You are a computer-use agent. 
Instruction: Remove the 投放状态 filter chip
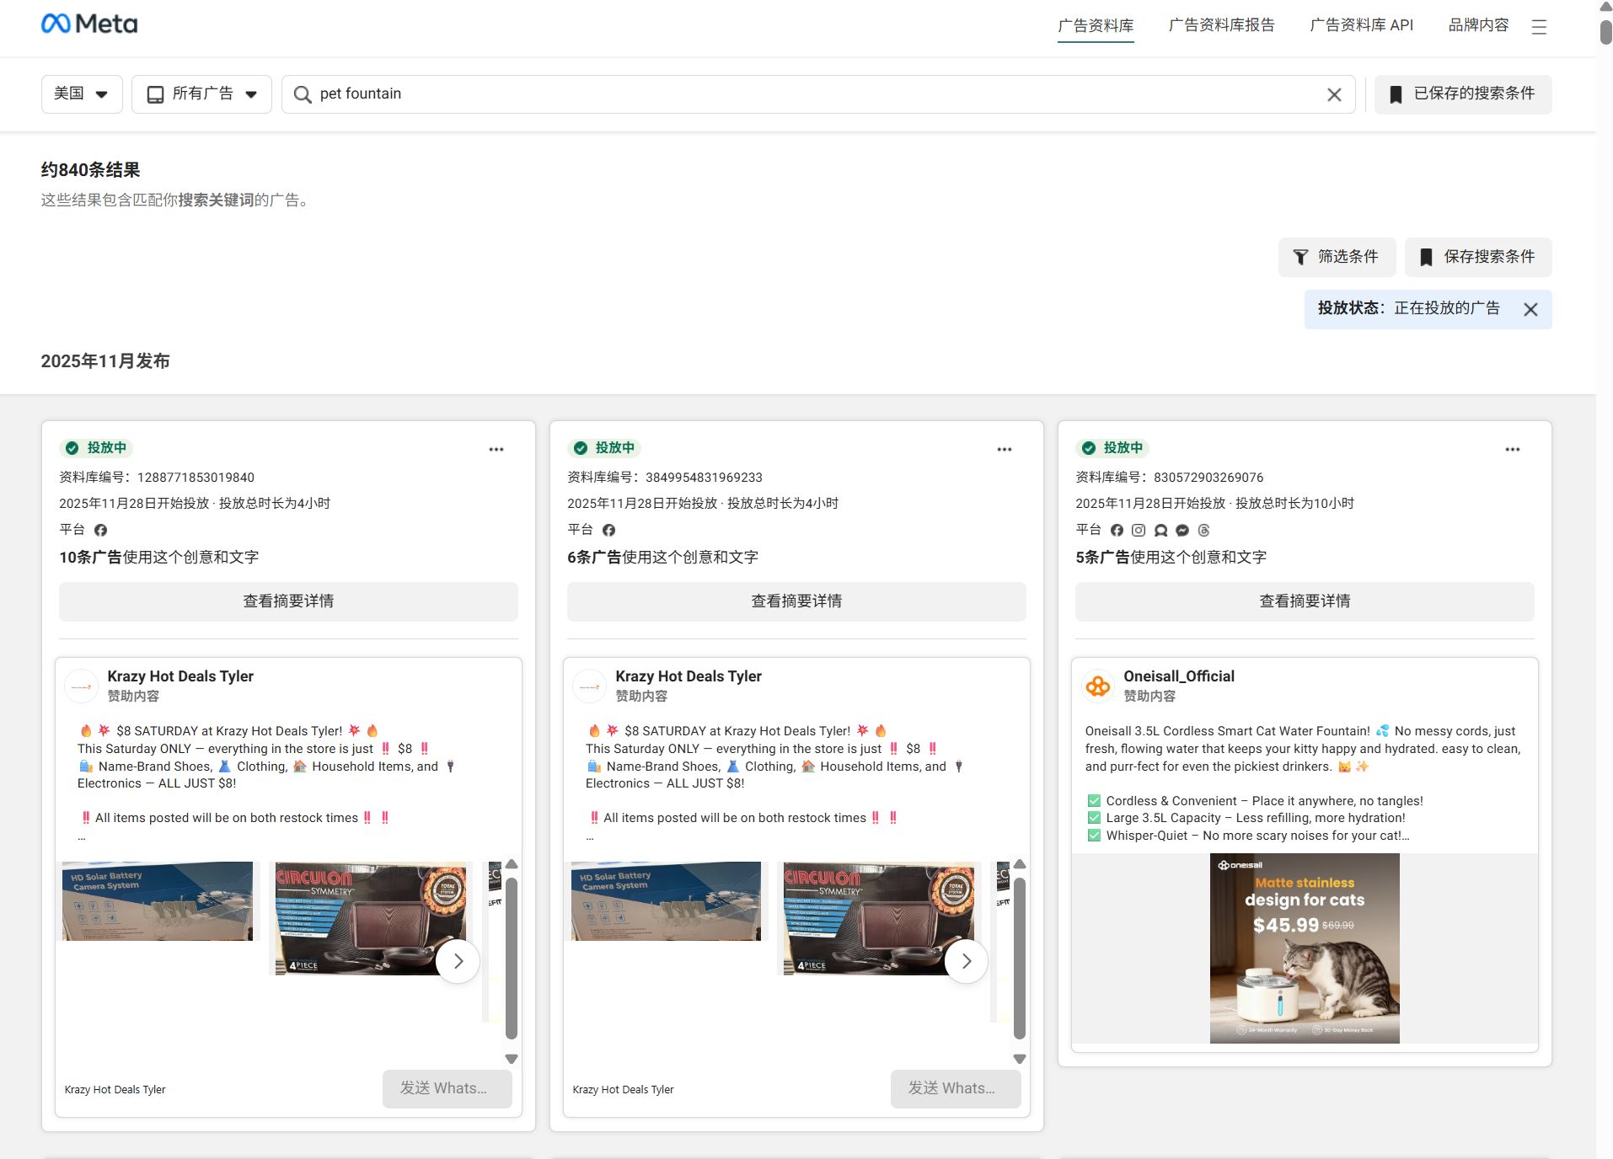(1530, 309)
